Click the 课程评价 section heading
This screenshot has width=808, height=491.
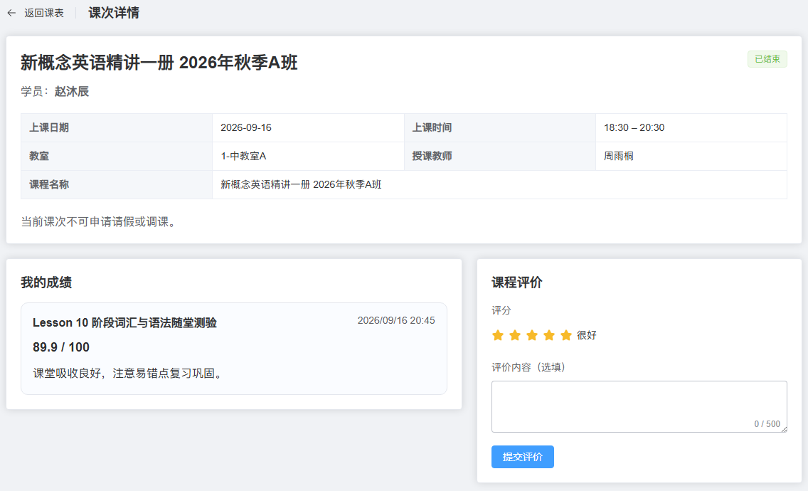(x=517, y=283)
